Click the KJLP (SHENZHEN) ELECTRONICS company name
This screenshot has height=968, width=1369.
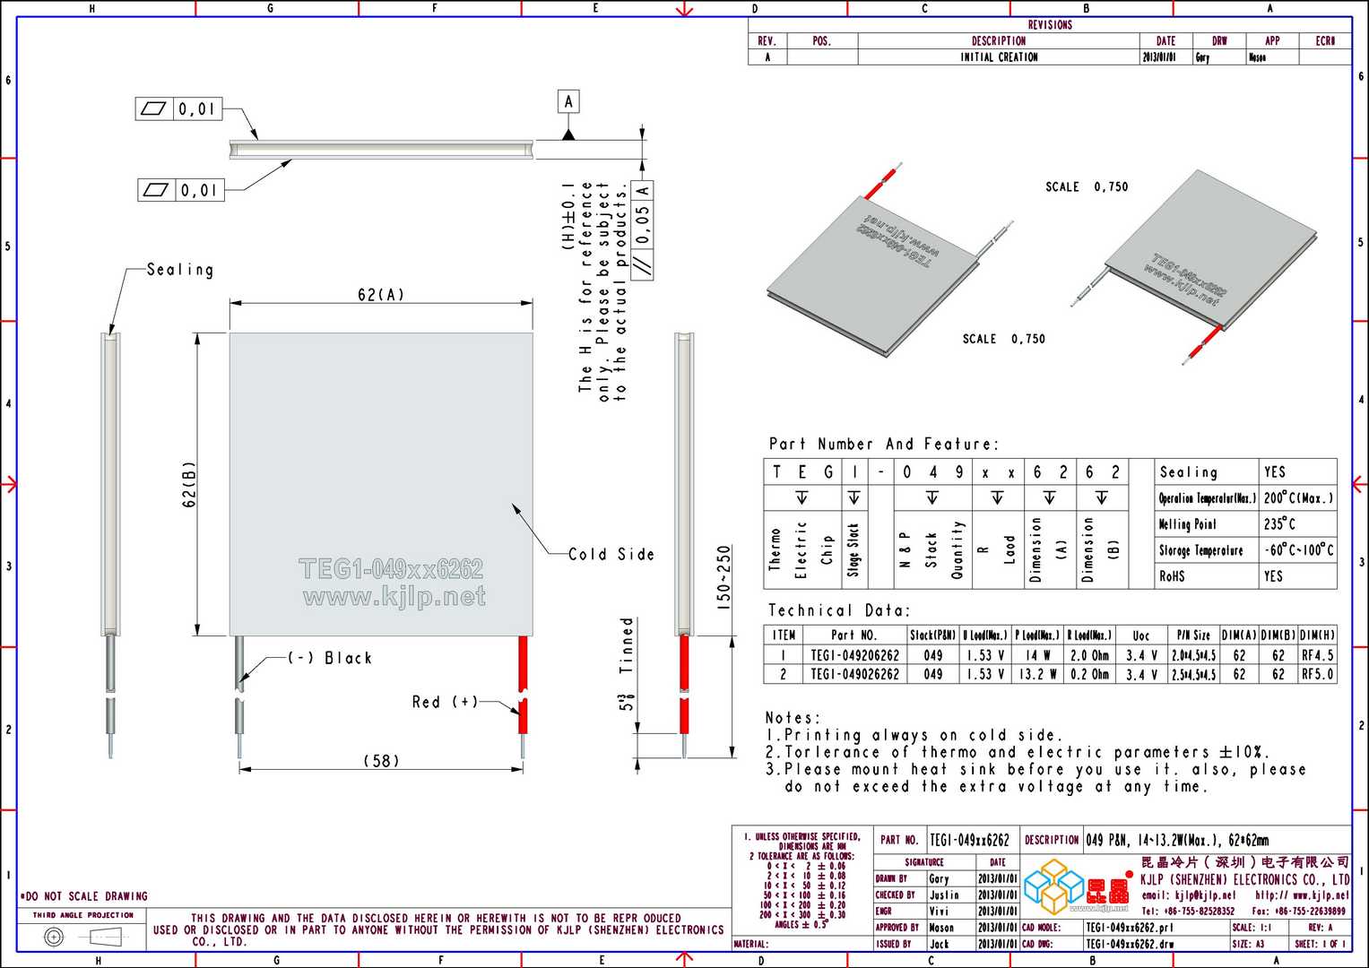1245,879
